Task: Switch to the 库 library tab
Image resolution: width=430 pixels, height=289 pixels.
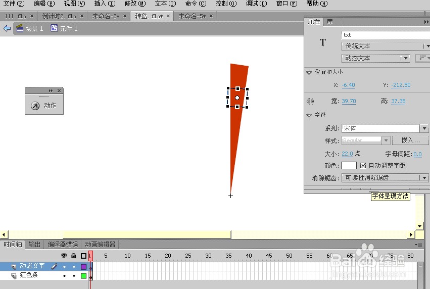Action: [x=329, y=22]
